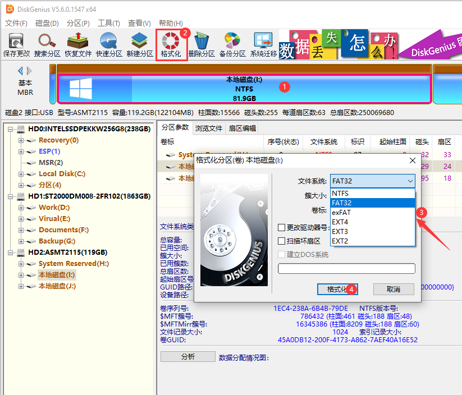Screen dimensions: 462x395
Task: Click drive icon of System row in partition table
Action: 171,155
